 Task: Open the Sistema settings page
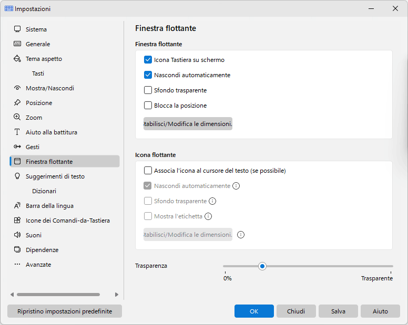point(65,29)
